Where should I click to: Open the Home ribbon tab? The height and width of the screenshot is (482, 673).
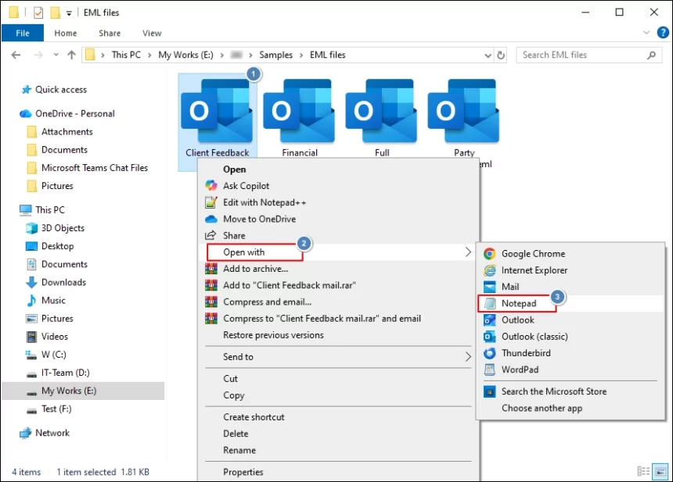[65, 33]
